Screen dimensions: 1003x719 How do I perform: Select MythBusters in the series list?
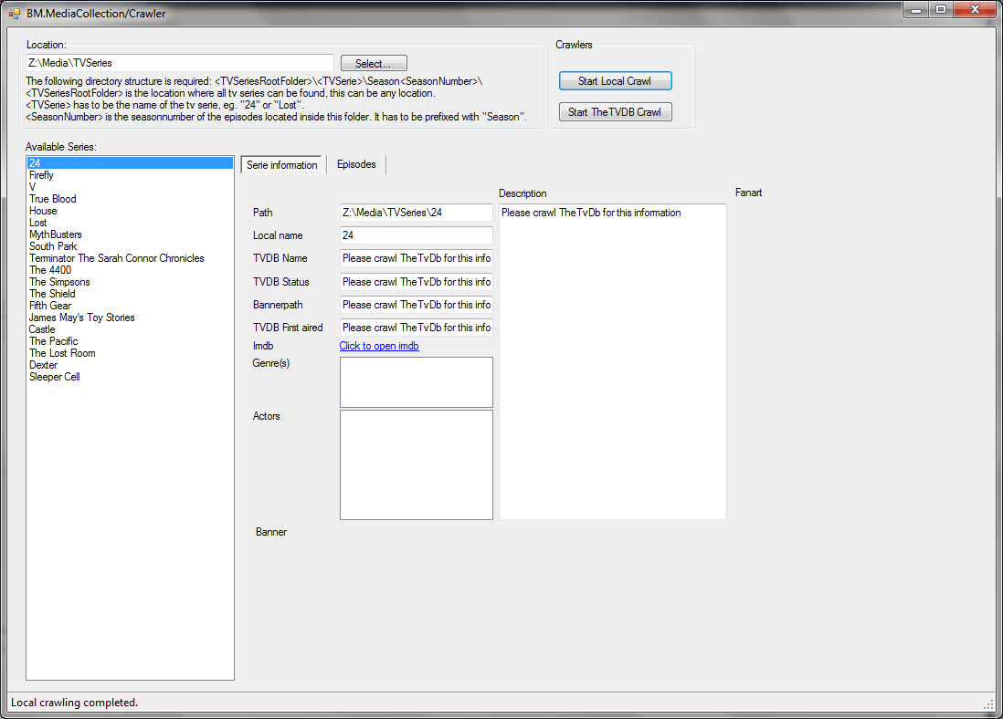[x=130, y=234]
